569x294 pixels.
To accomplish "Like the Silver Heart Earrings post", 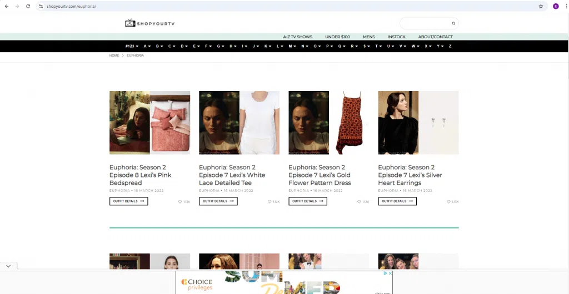I will [448, 202].
